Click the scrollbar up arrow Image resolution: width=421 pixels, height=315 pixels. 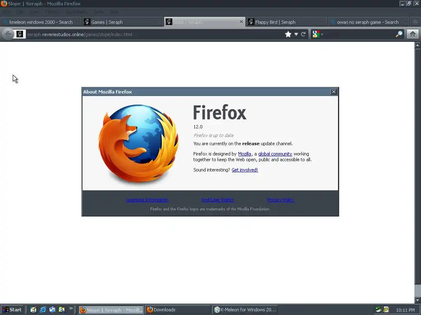coord(418,45)
